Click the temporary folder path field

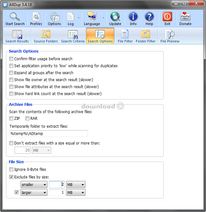(49, 134)
